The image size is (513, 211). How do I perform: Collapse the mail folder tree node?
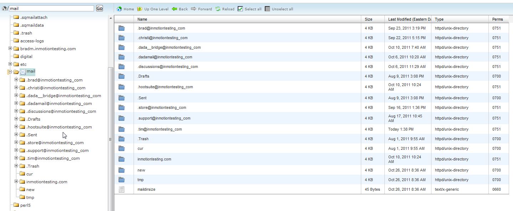(10, 72)
